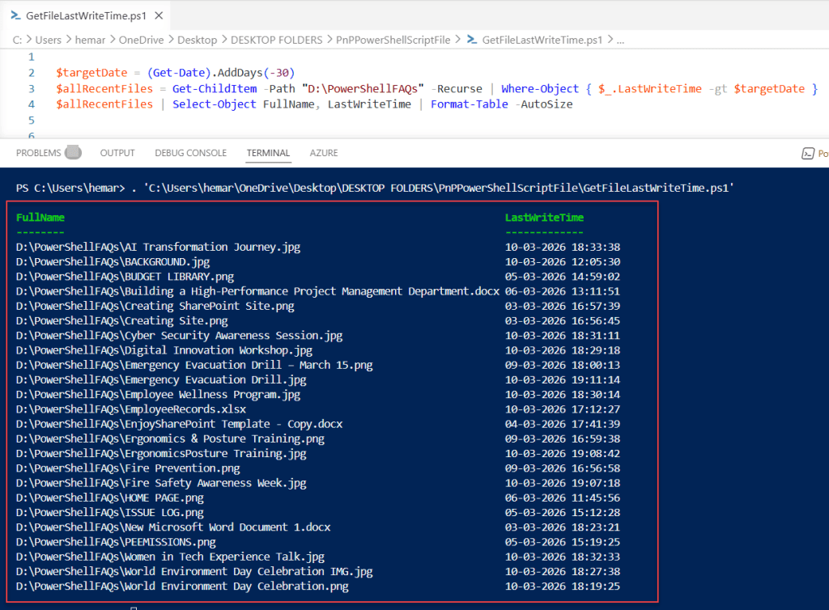Close the GetFileLastWriteTime.ps1 tab
The image size is (829, 610).
159,15
